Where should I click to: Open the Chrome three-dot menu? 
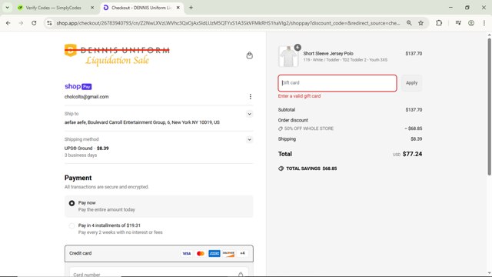[484, 23]
